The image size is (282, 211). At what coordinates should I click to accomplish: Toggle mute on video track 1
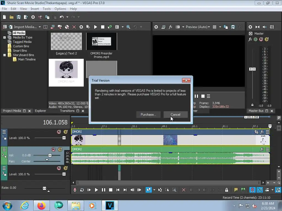(59, 132)
